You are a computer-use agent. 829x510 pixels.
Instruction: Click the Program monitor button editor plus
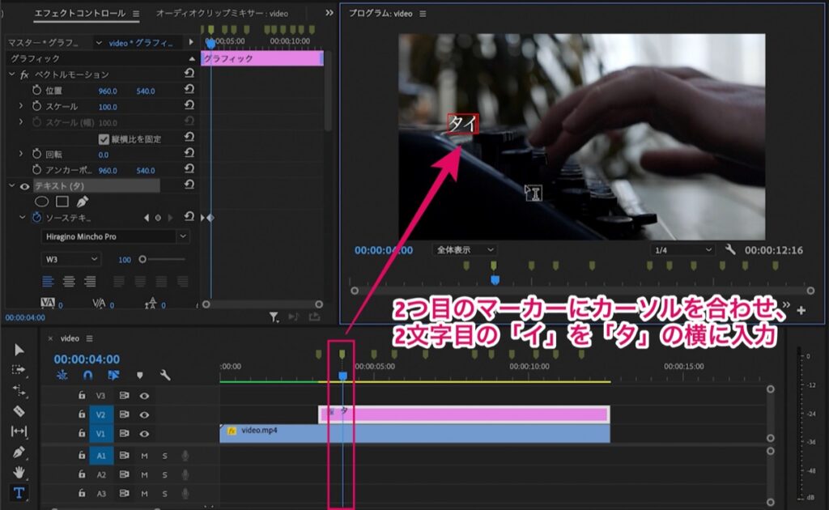click(x=801, y=310)
